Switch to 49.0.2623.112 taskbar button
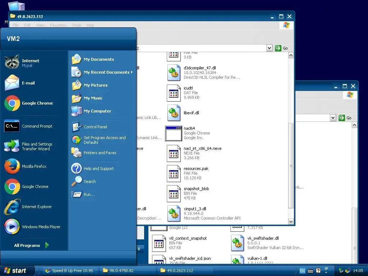Viewport: 368px width, 276px height. (x=185, y=271)
